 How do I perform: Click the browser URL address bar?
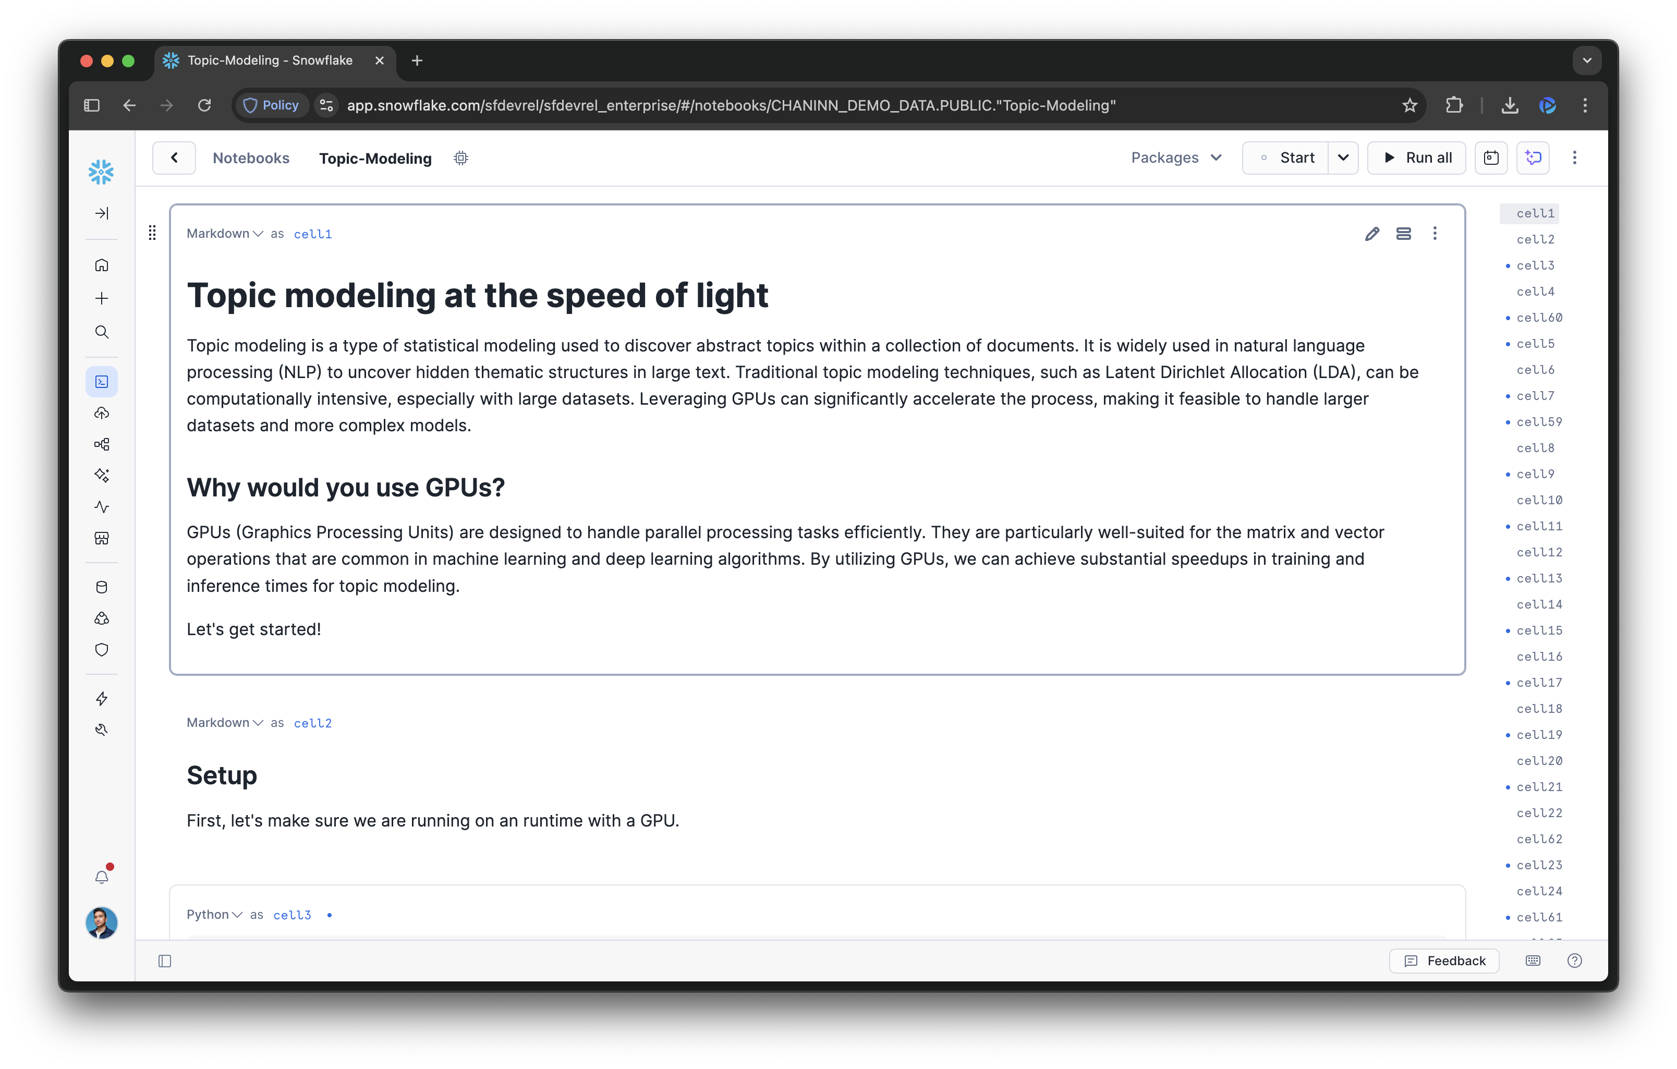click(731, 105)
